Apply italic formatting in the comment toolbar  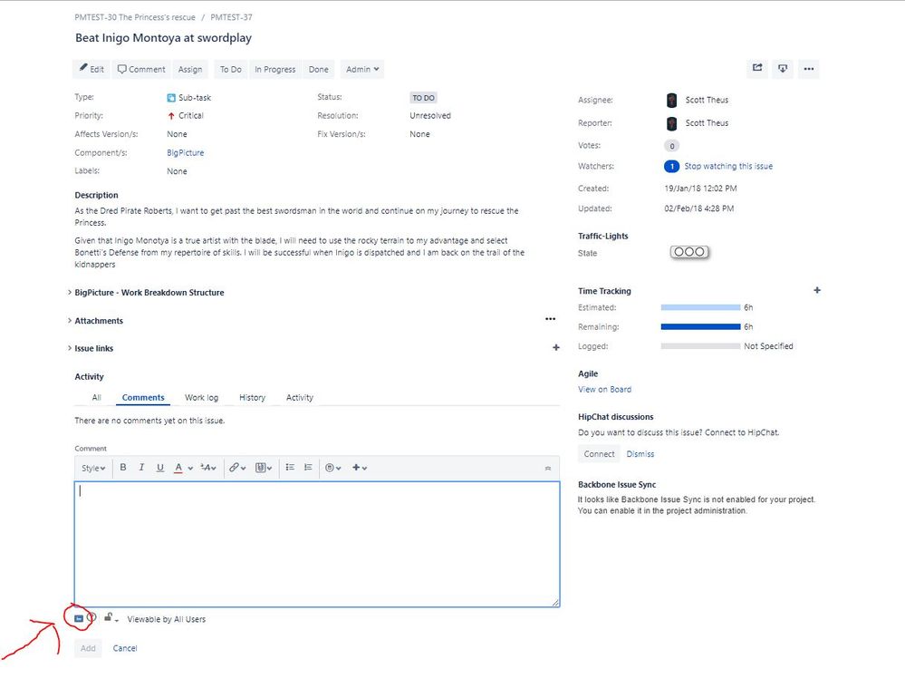[x=141, y=467]
